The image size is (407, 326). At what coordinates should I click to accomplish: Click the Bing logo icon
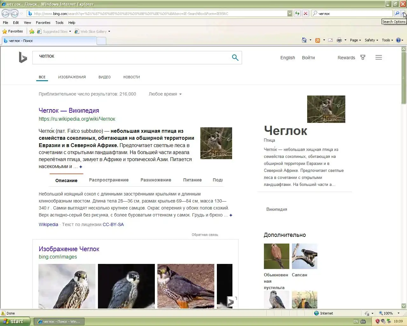[x=23, y=58]
